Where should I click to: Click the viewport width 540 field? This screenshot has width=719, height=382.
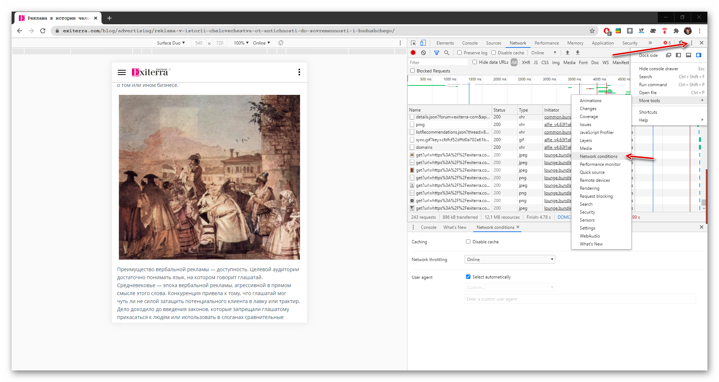tap(199, 43)
